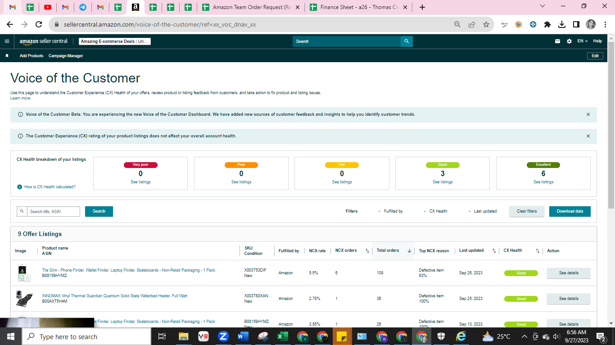The image size is (615, 345).
Task: Dismiss the Voice of the Customer Beta banner
Action: pos(588,114)
